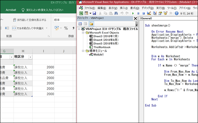Open the デバッグ(D) menu

[x=148, y=8]
